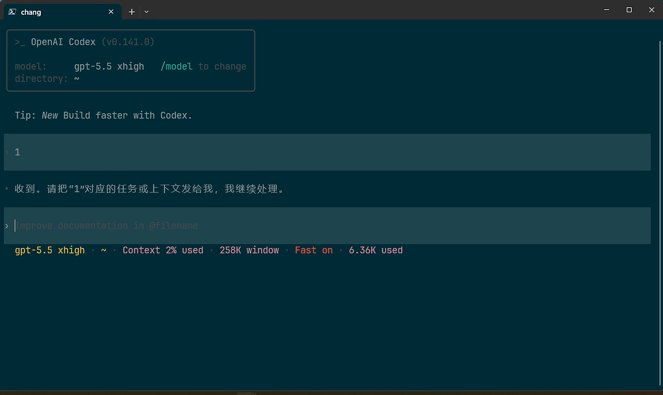The image size is (663, 395).
Task: Click "6.36K used" status entry
Action: [376, 251]
